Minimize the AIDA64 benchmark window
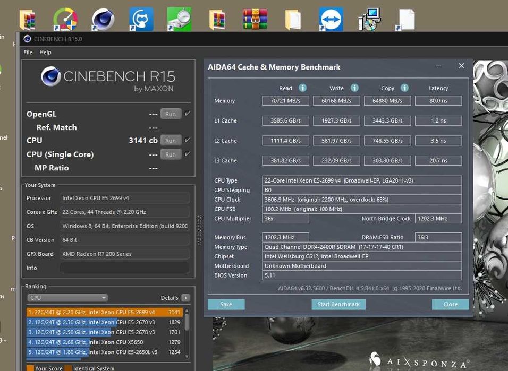 coord(439,66)
